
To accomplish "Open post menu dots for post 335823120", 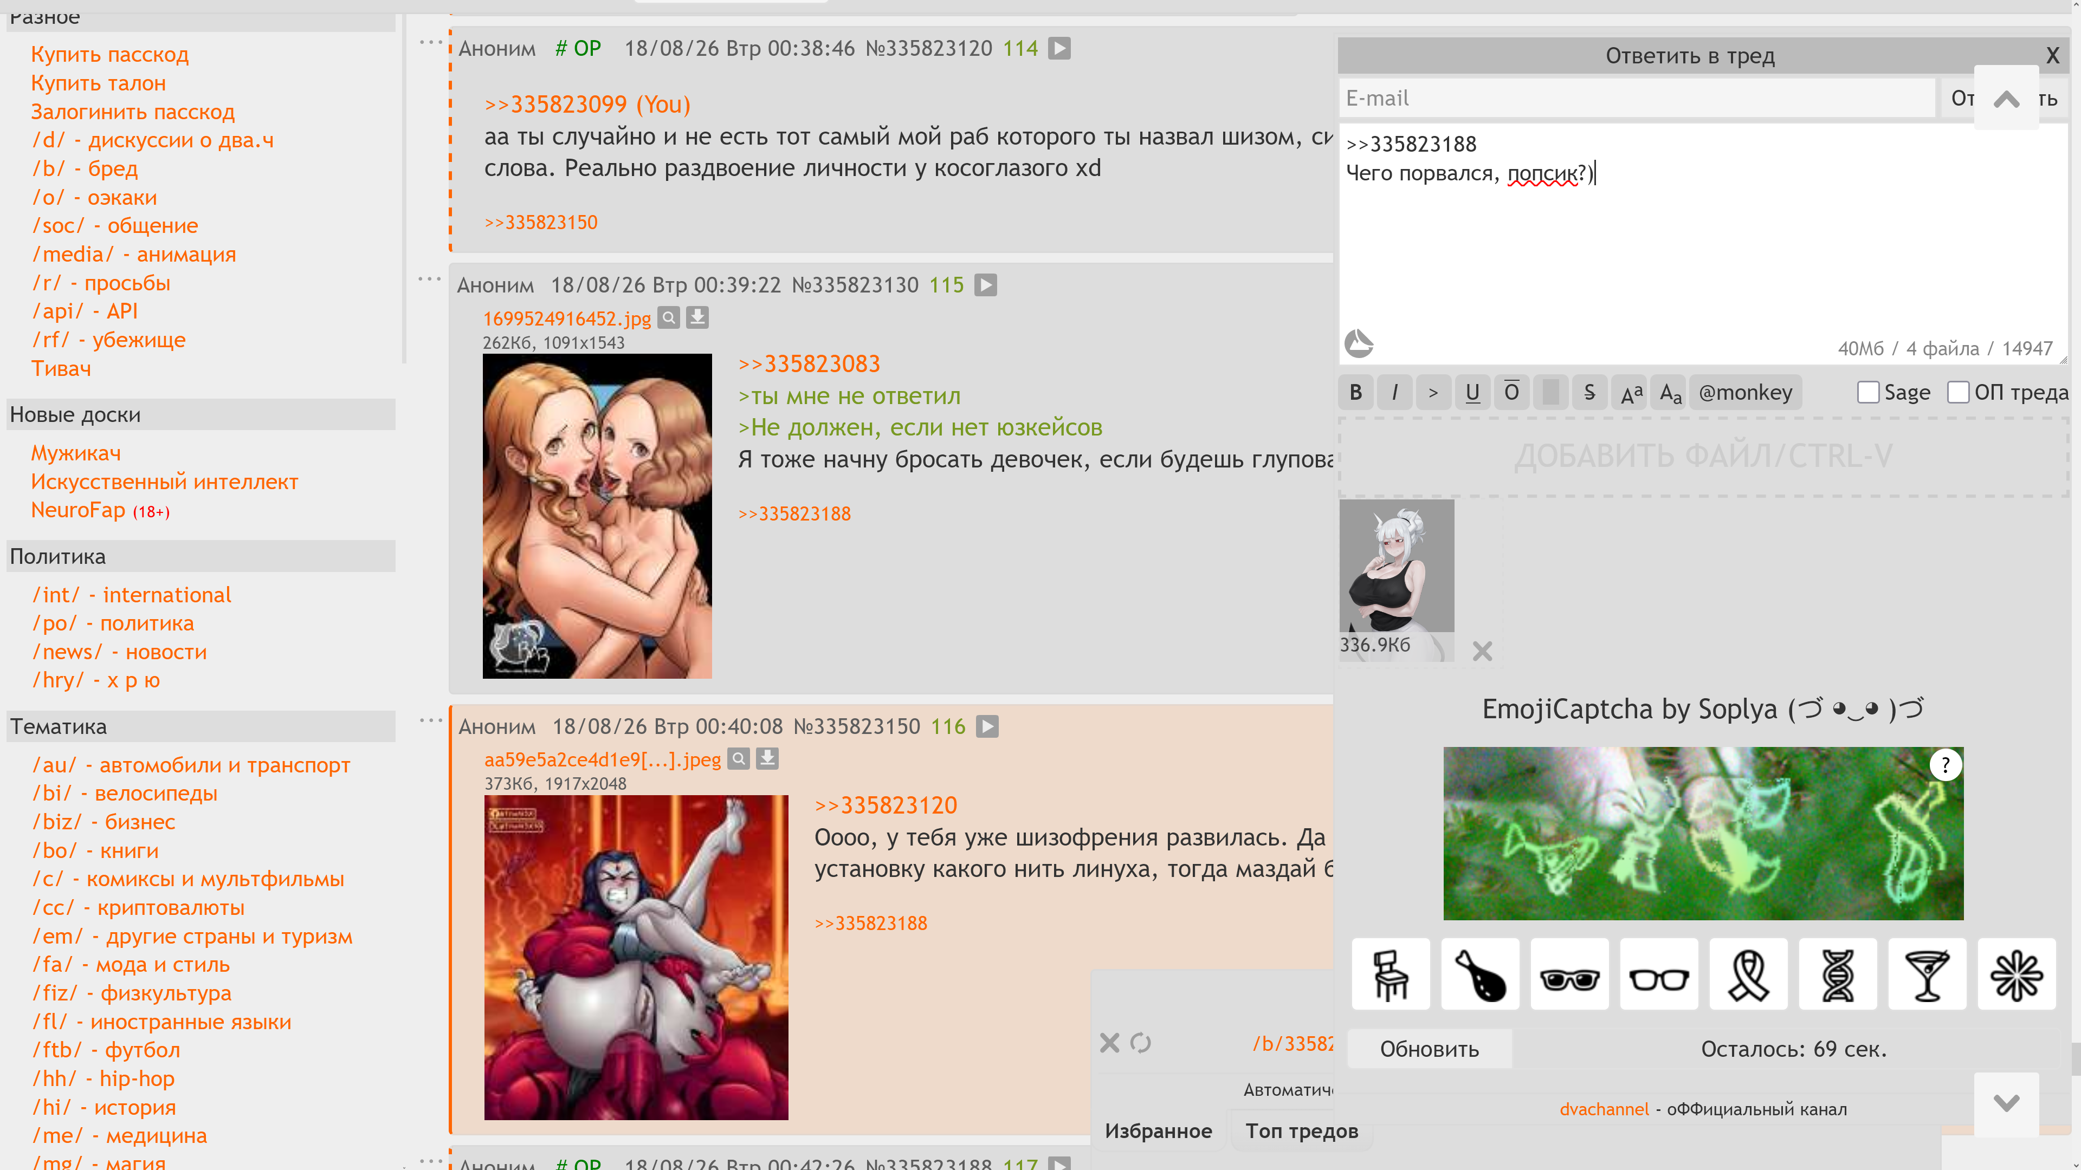I will (431, 42).
